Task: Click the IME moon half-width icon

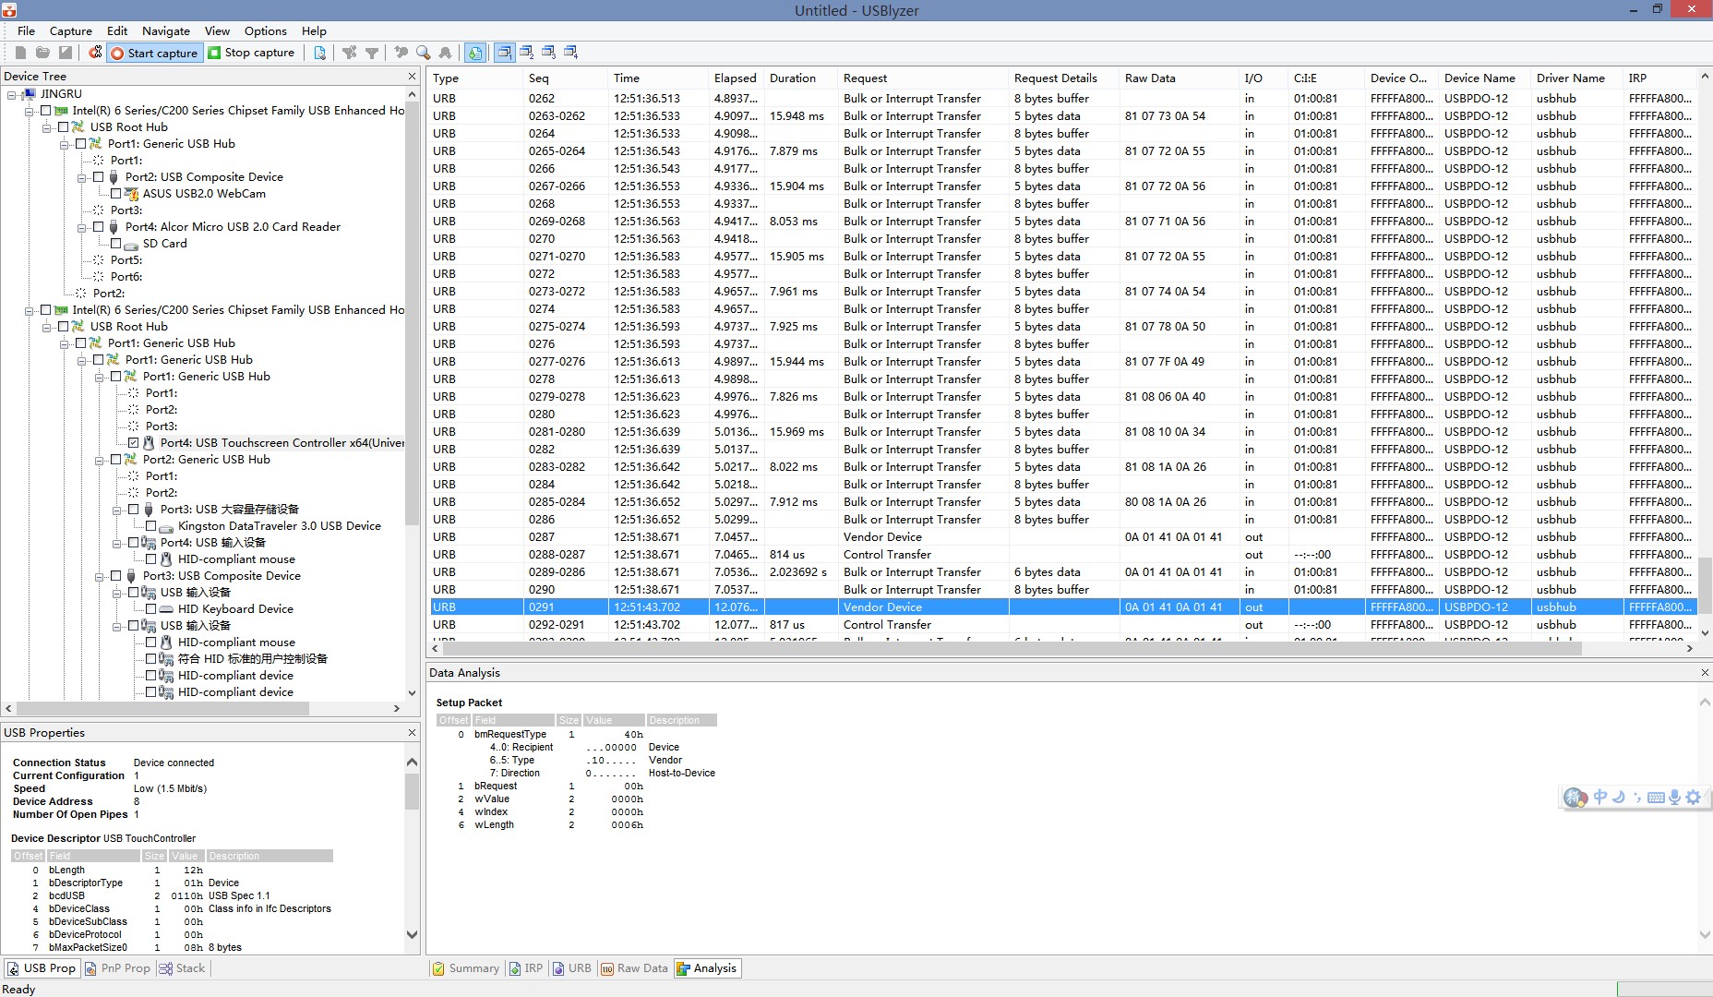Action: [x=1618, y=797]
